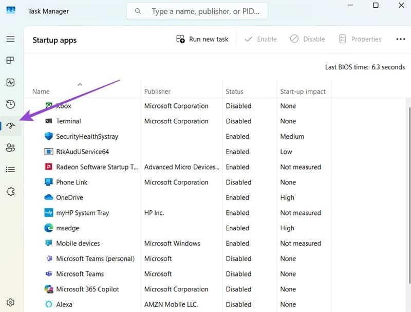411x312 pixels.
Task: Disable the selected startup app
Action: click(x=307, y=39)
